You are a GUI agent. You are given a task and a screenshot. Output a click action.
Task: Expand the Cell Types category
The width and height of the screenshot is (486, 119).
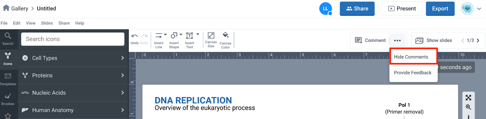coord(73,58)
